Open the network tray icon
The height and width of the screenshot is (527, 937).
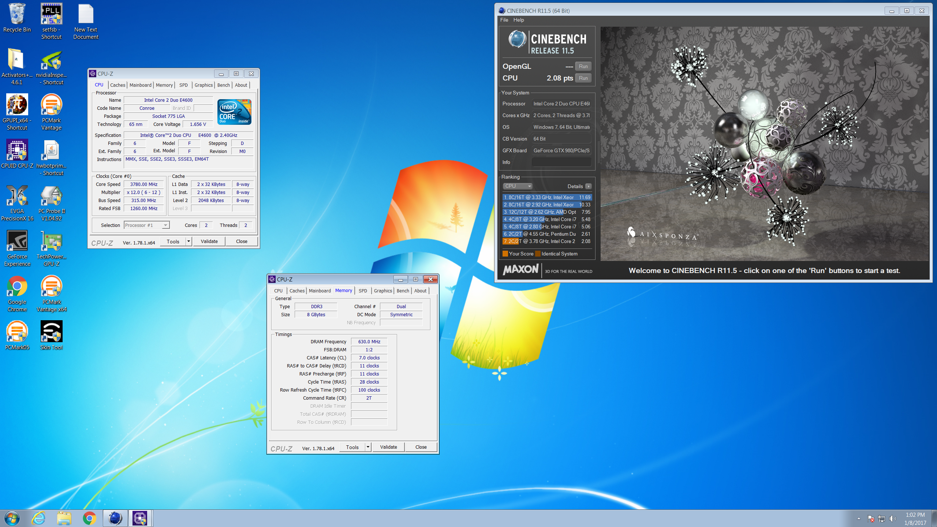point(882,519)
